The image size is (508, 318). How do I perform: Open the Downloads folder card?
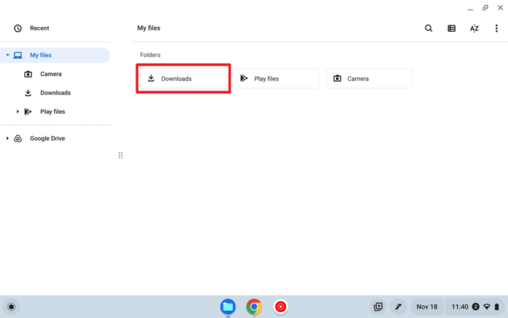(183, 78)
